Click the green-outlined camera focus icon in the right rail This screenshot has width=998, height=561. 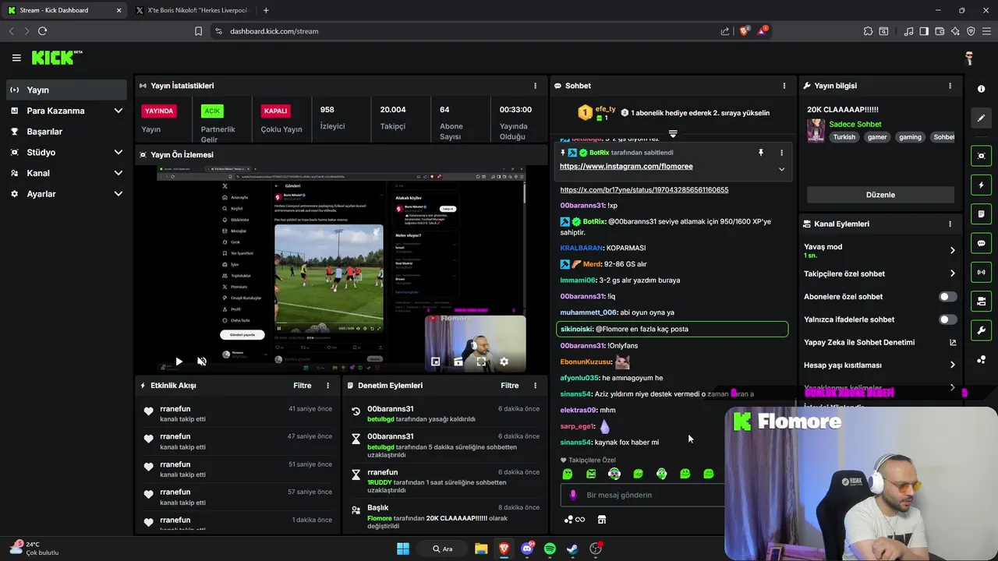point(981,156)
